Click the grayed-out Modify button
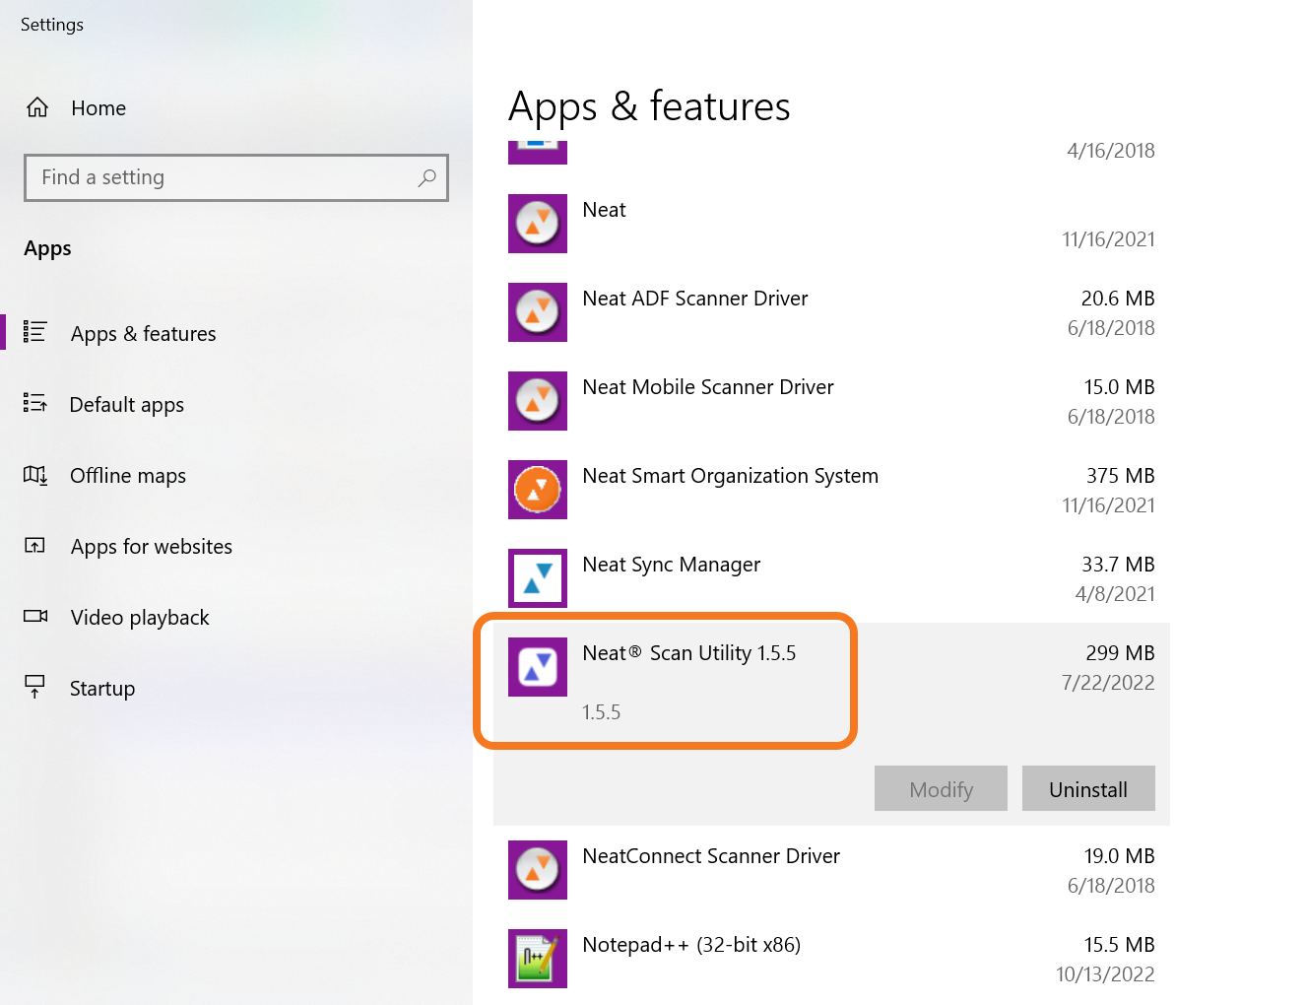 [x=941, y=789]
